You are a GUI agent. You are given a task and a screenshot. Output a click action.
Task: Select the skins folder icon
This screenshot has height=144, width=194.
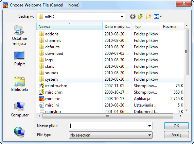tap(41, 66)
